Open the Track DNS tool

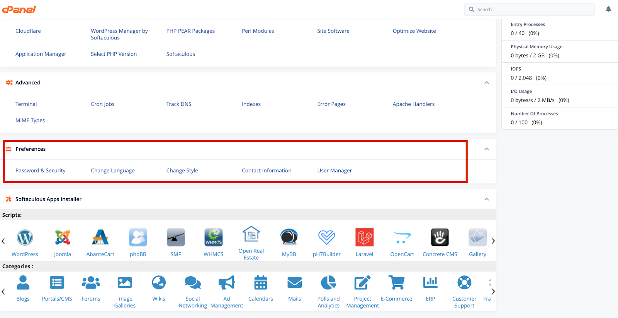pos(179,104)
